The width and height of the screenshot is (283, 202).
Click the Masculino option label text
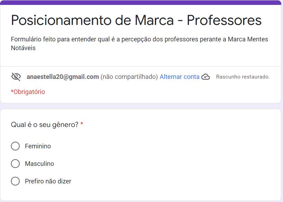(39, 164)
